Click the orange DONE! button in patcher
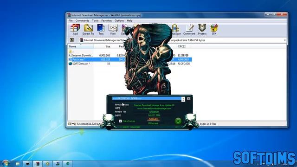Viewport: 297px width, 167px height. 154,119
